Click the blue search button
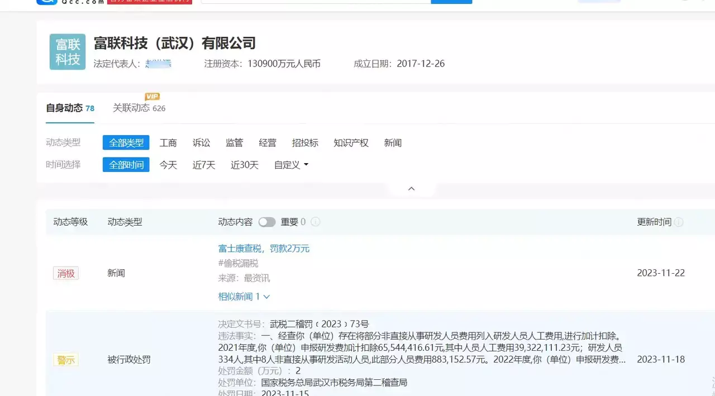Screen dimensions: 715x396 click(x=452, y=2)
